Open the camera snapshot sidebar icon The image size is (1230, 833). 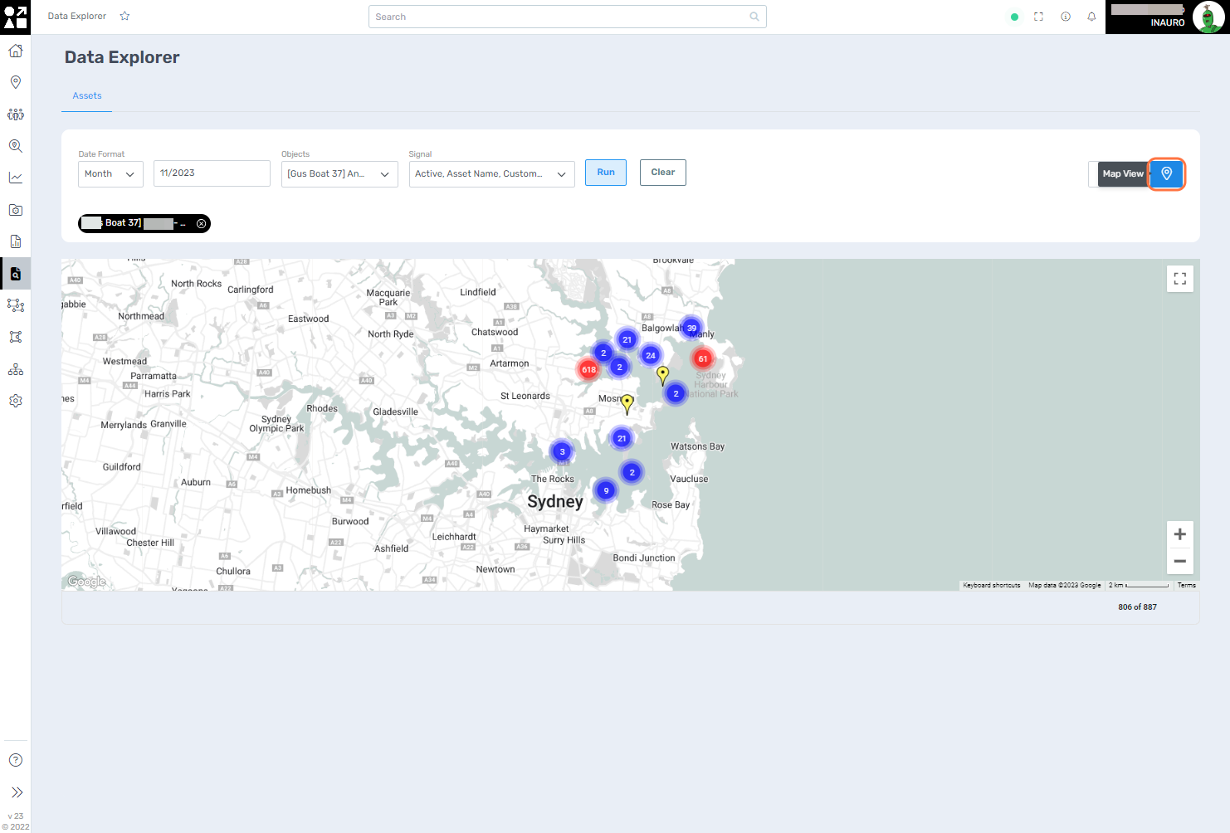pyautogui.click(x=15, y=210)
